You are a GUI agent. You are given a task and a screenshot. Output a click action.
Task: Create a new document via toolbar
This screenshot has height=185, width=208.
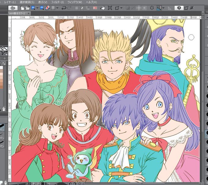pyautogui.click(x=22, y=8)
